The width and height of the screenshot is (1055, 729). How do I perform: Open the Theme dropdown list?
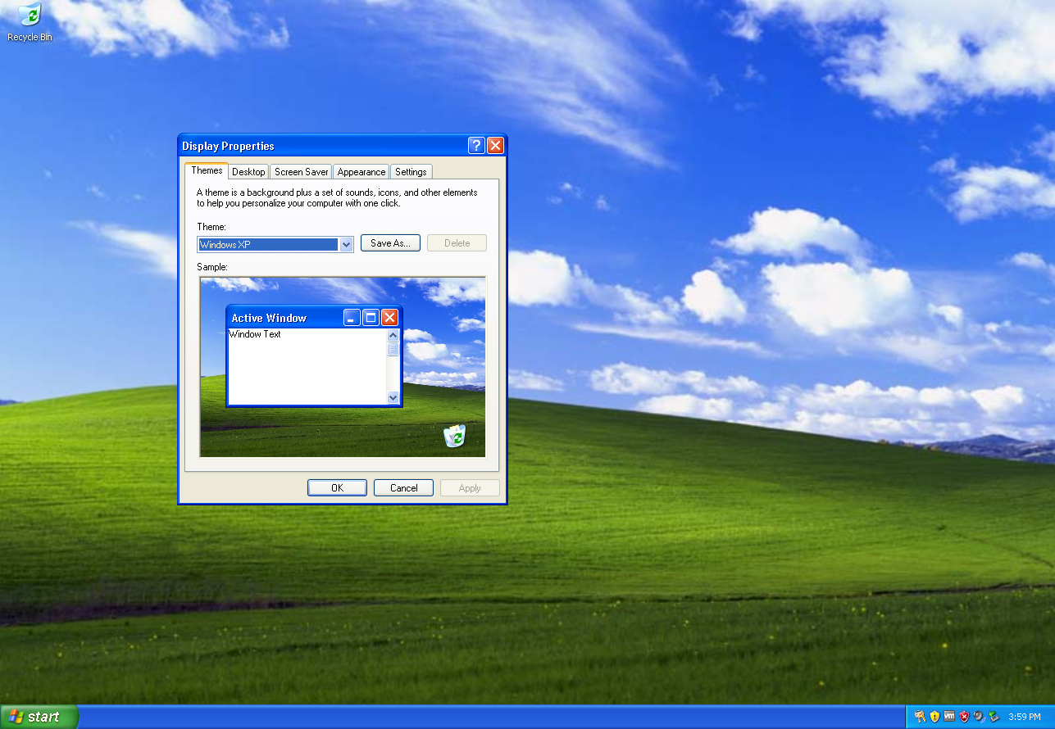pyautogui.click(x=346, y=244)
